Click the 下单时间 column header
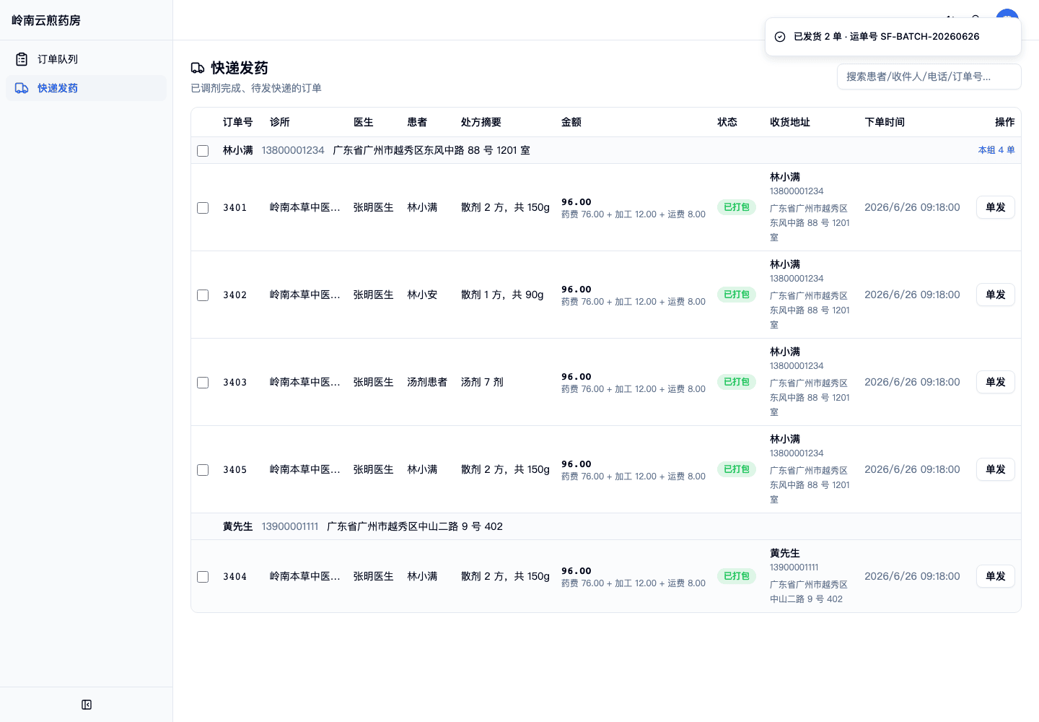Screen dimensions: 1039x722 tap(885, 122)
